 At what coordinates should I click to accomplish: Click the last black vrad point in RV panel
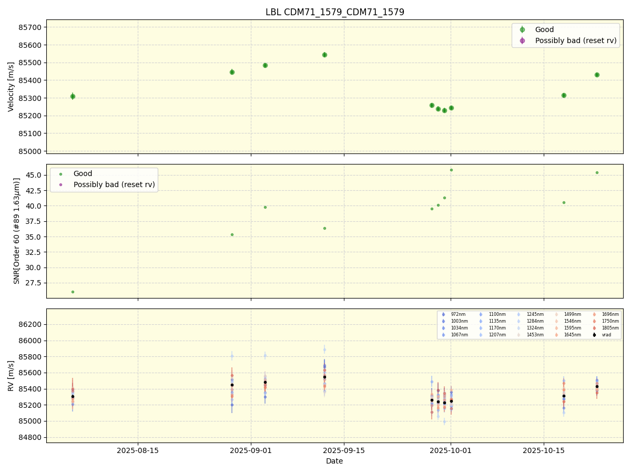pyautogui.click(x=597, y=386)
